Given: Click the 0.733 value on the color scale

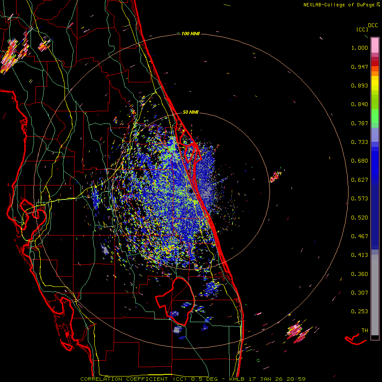Looking at the screenshot, I should [x=360, y=142].
